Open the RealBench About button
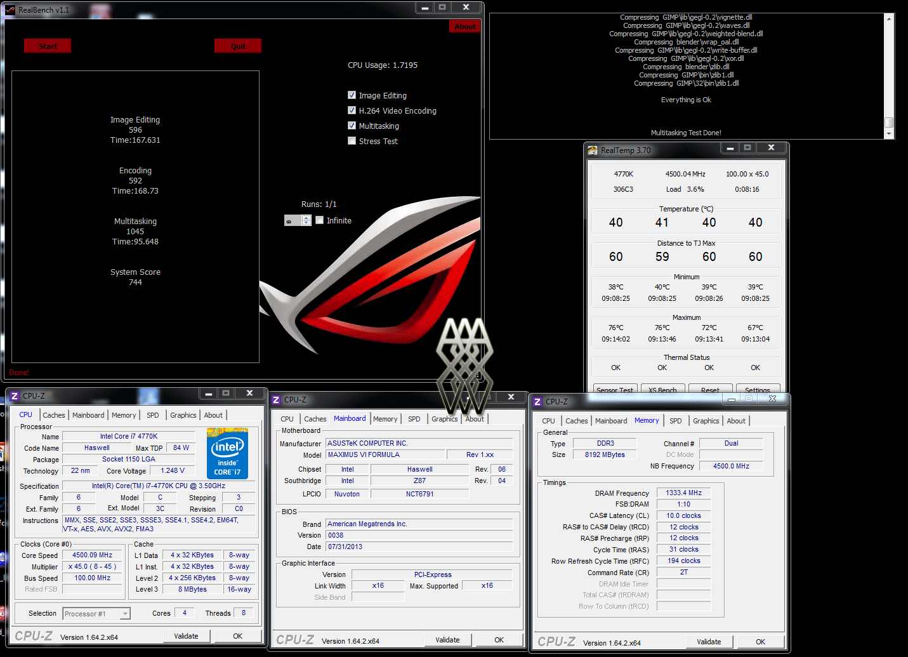Viewport: 908px width, 657px height. click(x=465, y=27)
